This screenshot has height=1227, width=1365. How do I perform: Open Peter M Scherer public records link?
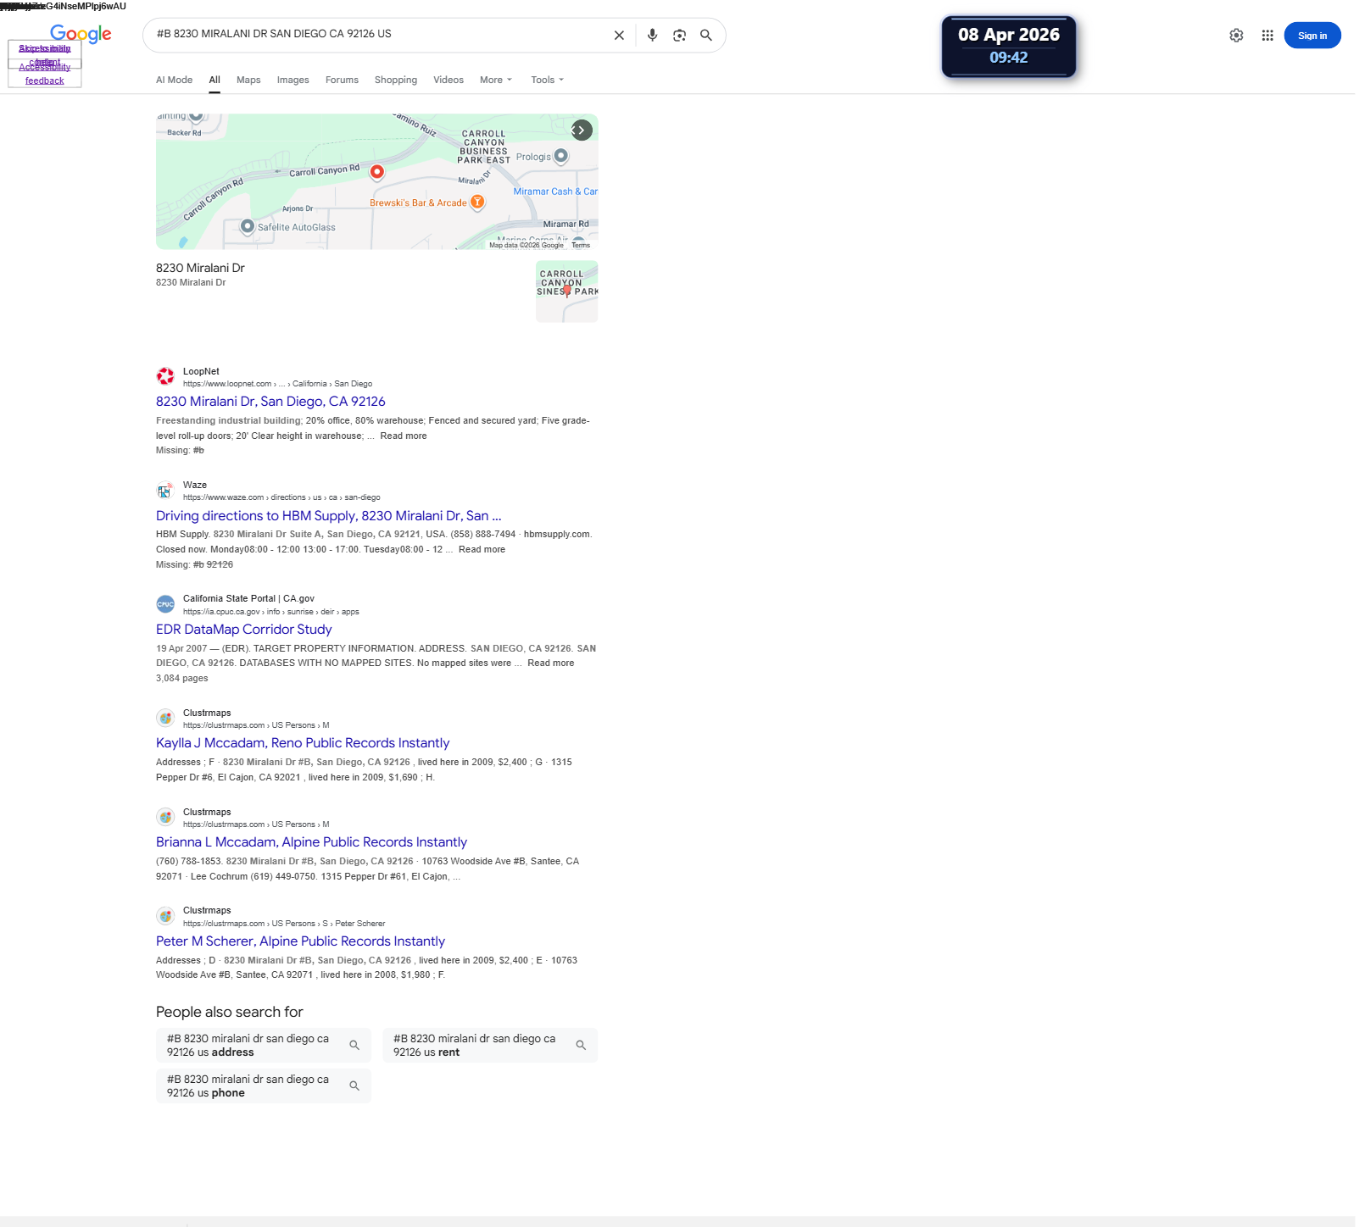[x=300, y=941]
